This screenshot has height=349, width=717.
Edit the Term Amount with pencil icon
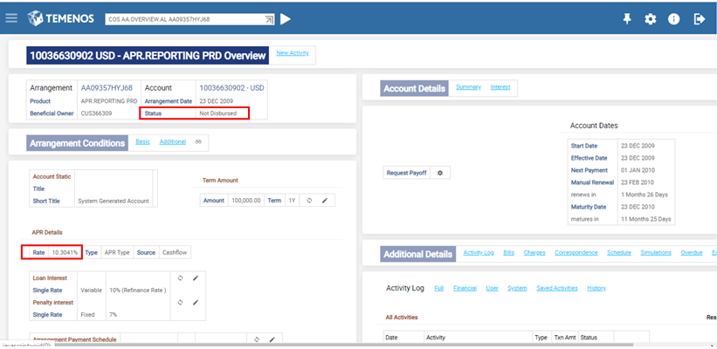(x=324, y=200)
